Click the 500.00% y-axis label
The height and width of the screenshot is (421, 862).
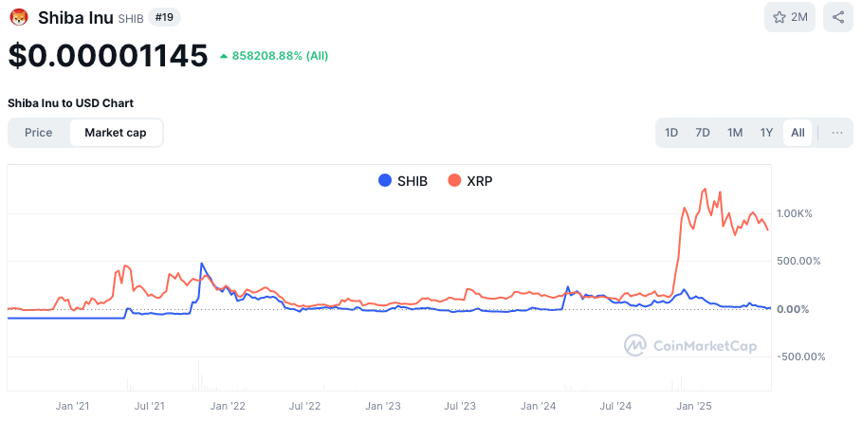(798, 261)
